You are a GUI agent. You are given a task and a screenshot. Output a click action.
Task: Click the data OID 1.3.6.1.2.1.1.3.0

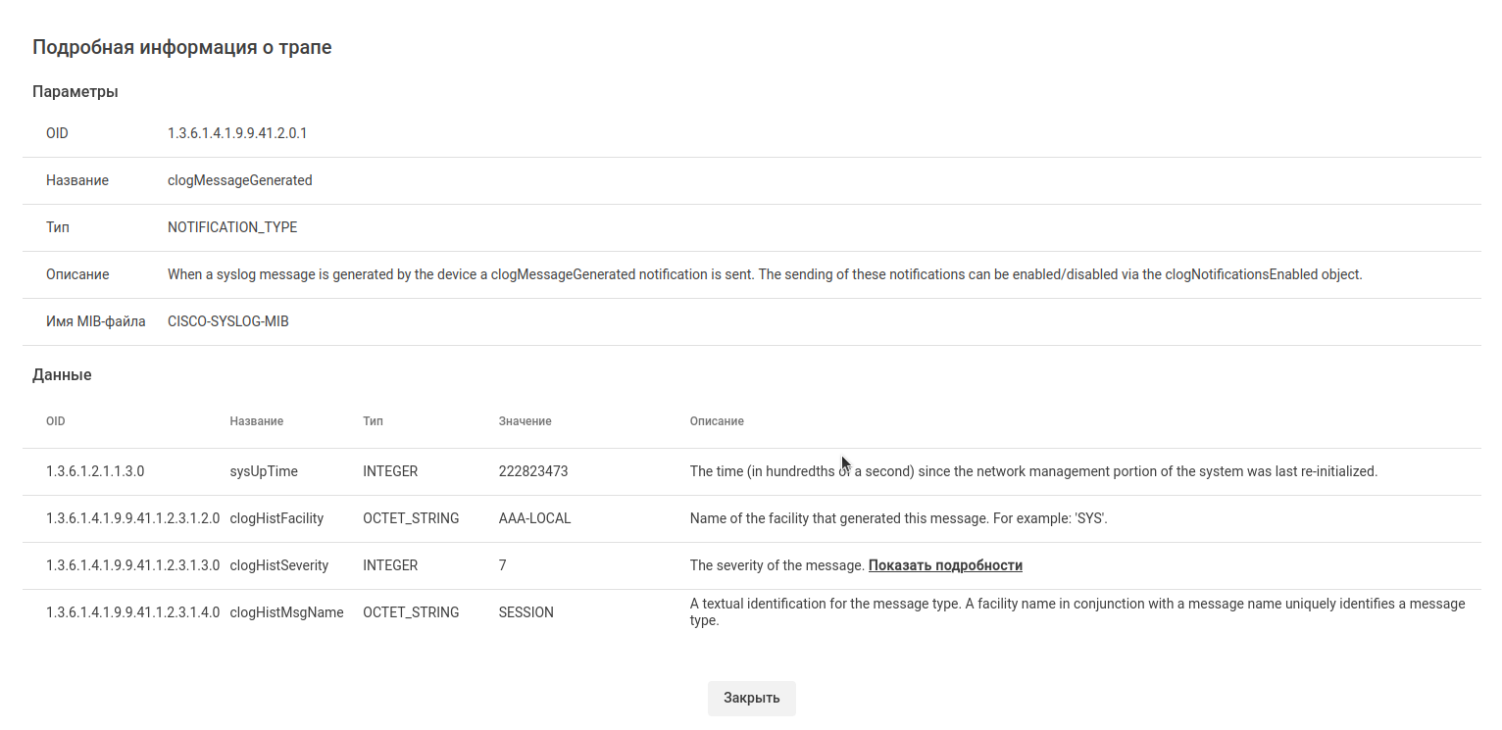click(x=95, y=471)
